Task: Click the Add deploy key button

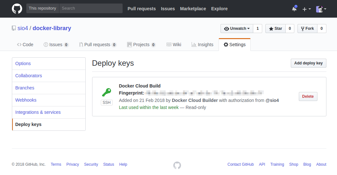Action: (308, 63)
